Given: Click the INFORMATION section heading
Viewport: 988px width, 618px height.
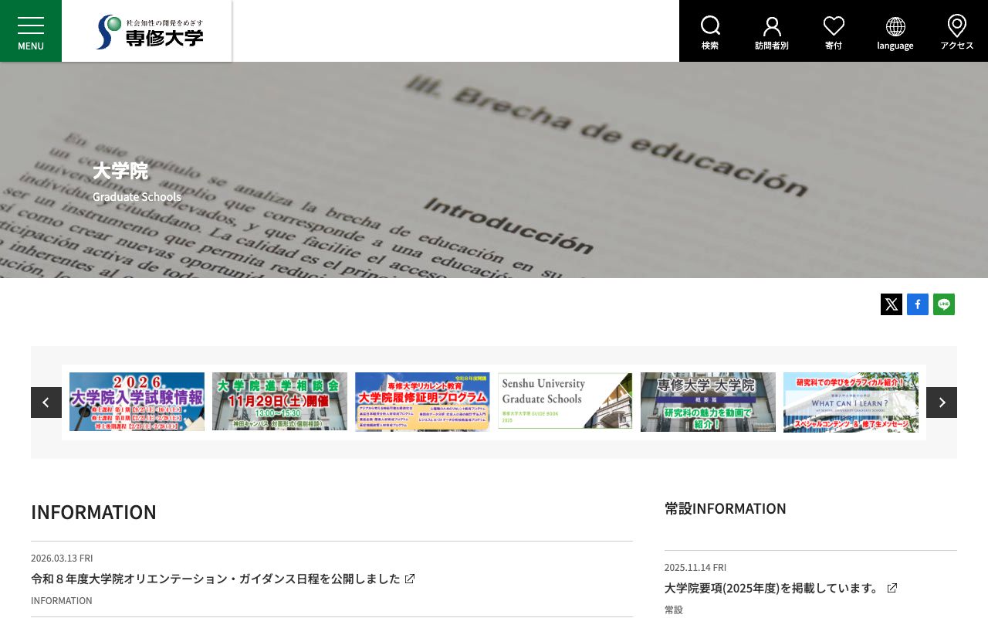Looking at the screenshot, I should [93, 512].
